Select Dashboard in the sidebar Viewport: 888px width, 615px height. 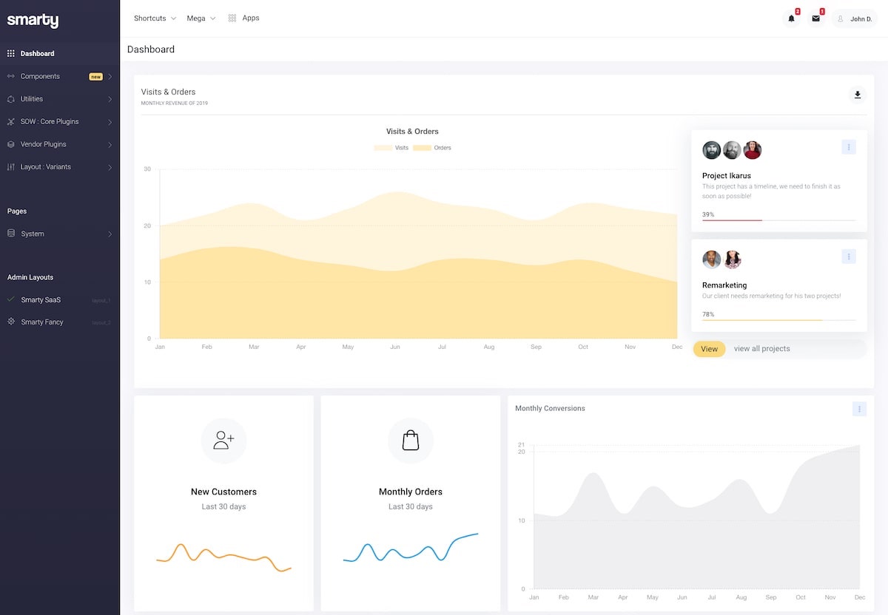click(37, 53)
